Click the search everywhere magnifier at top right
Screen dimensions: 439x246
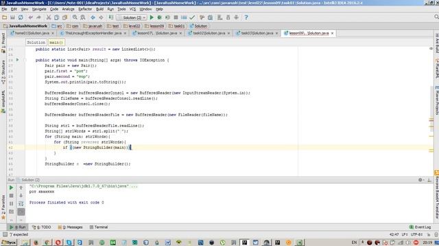(436, 17)
